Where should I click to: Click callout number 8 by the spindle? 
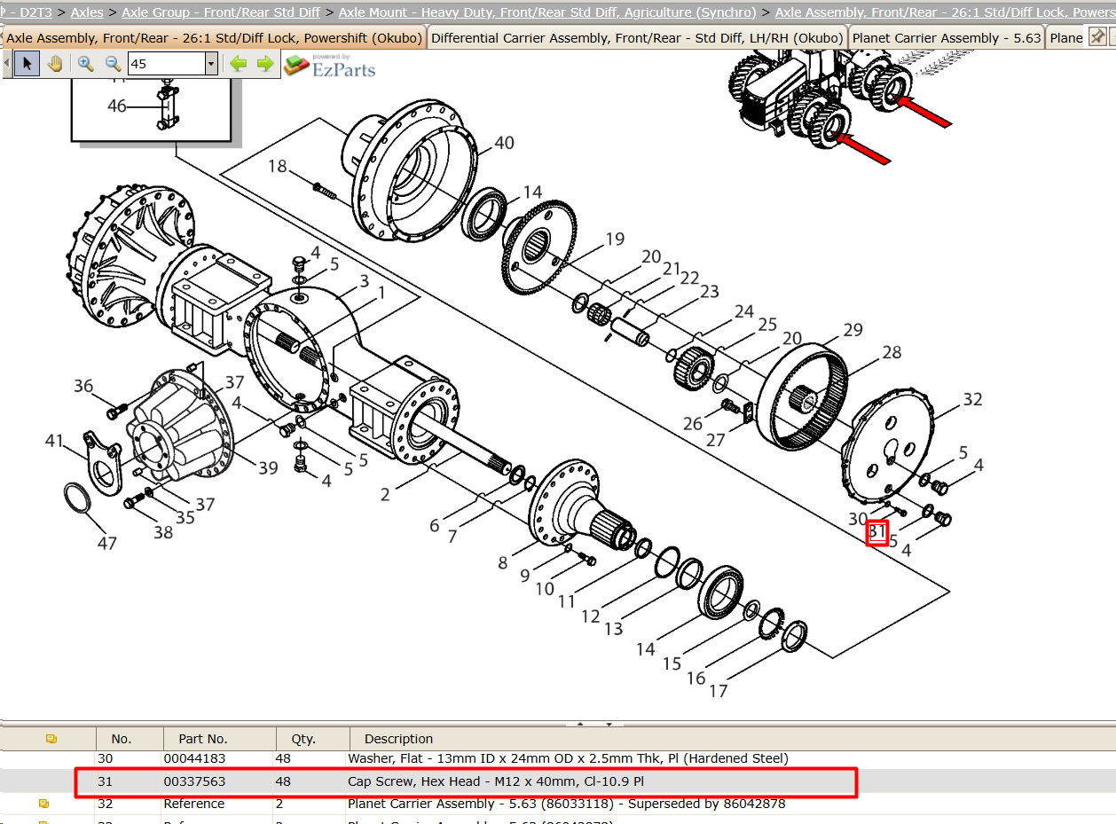(x=503, y=562)
